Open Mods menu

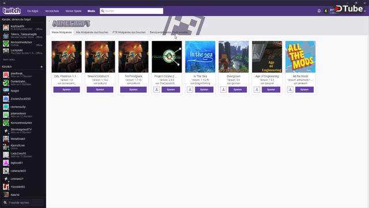point(91,11)
